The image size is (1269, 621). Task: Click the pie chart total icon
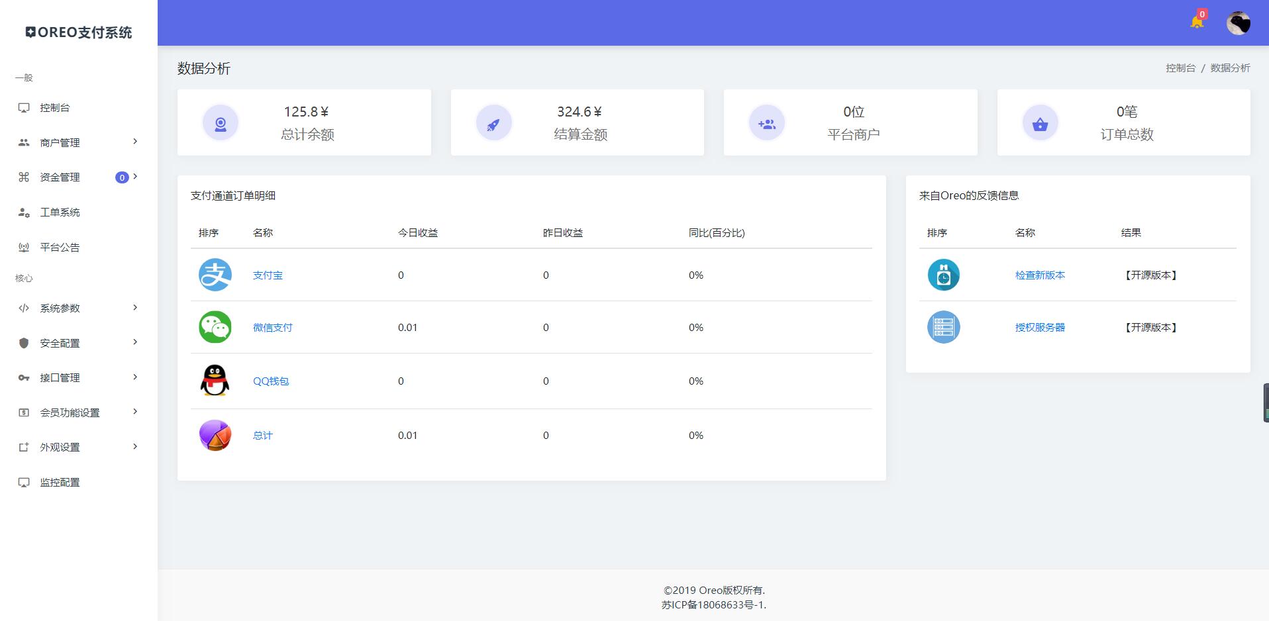click(215, 435)
